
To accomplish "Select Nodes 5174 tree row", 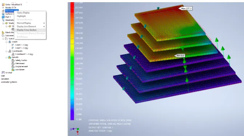I will pos(11,8).
